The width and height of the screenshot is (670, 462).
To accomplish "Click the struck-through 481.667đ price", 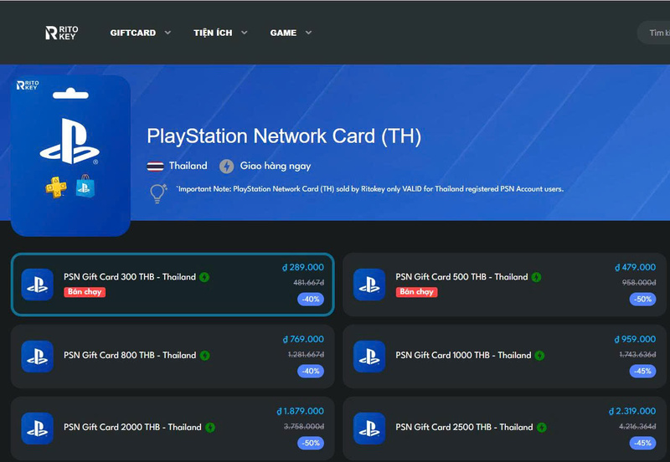I will pyautogui.click(x=308, y=283).
